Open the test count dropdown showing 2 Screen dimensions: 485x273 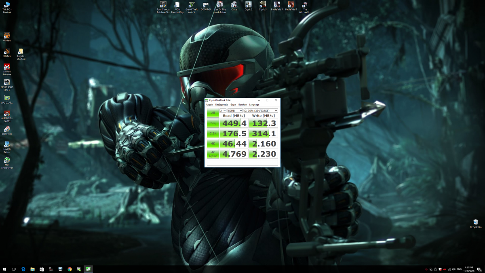pos(223,110)
